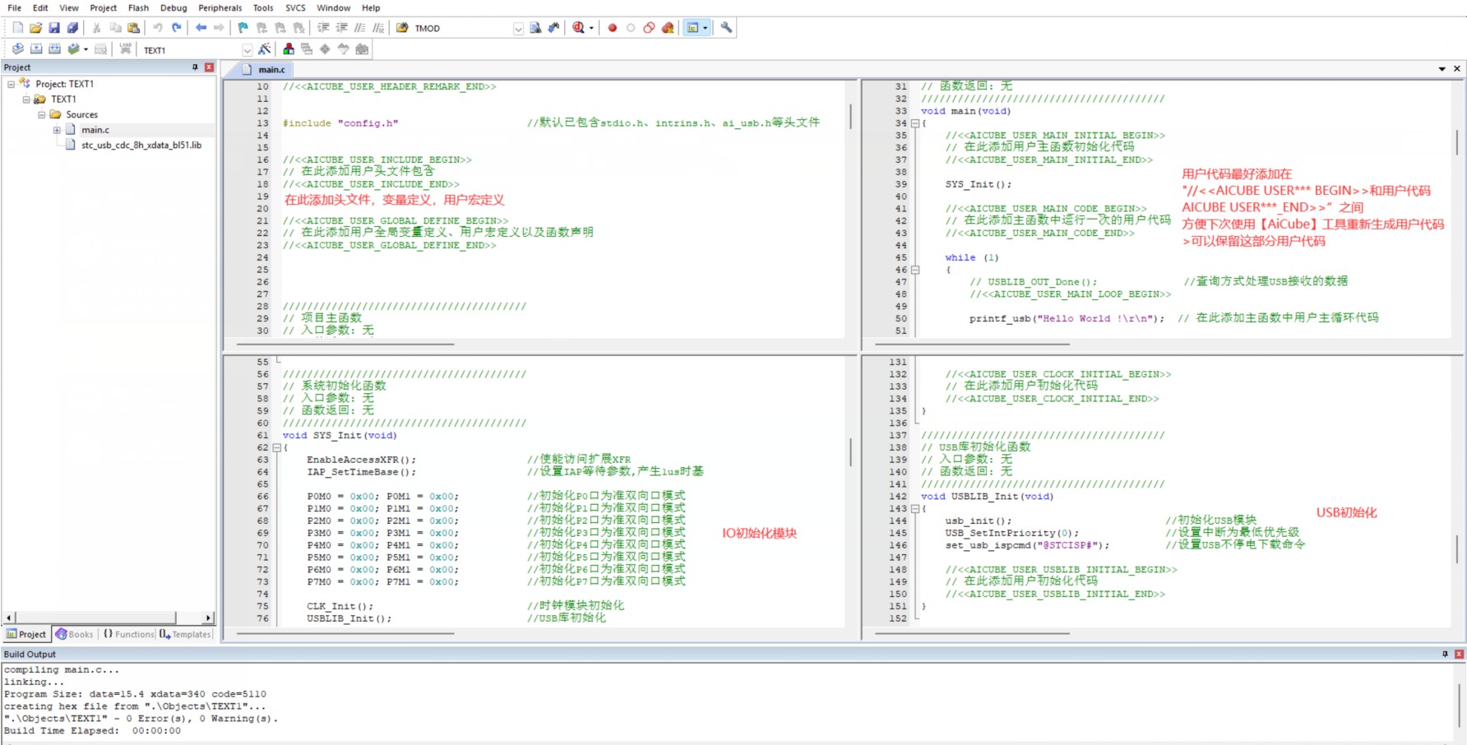Toggle breakpoint with the red dot icon
The height and width of the screenshot is (745, 1467).
(613, 28)
